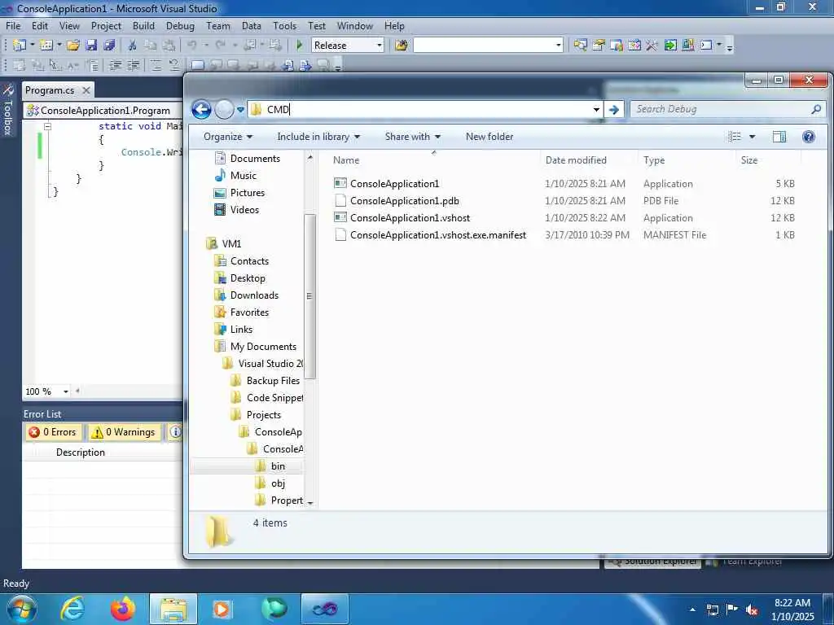The image size is (834, 625).
Task: Select the obj folder in tree
Action: pyautogui.click(x=278, y=483)
